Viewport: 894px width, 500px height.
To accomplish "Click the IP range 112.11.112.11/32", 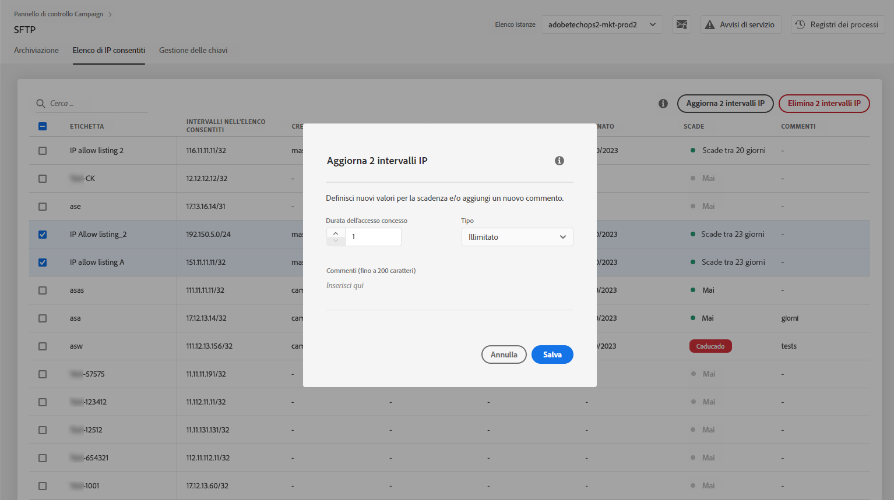I will tap(208, 458).
